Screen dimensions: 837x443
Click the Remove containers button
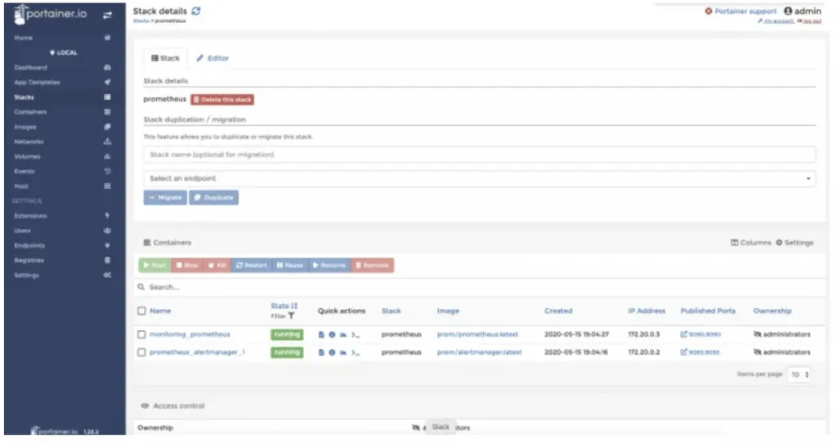pyautogui.click(x=372, y=266)
